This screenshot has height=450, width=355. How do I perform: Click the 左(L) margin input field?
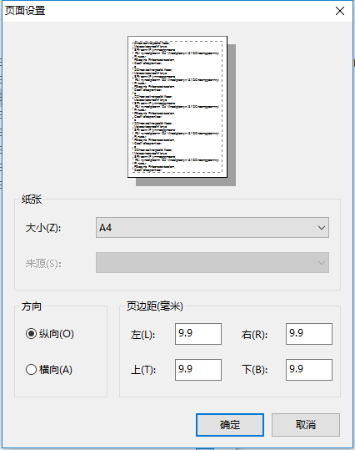198,334
